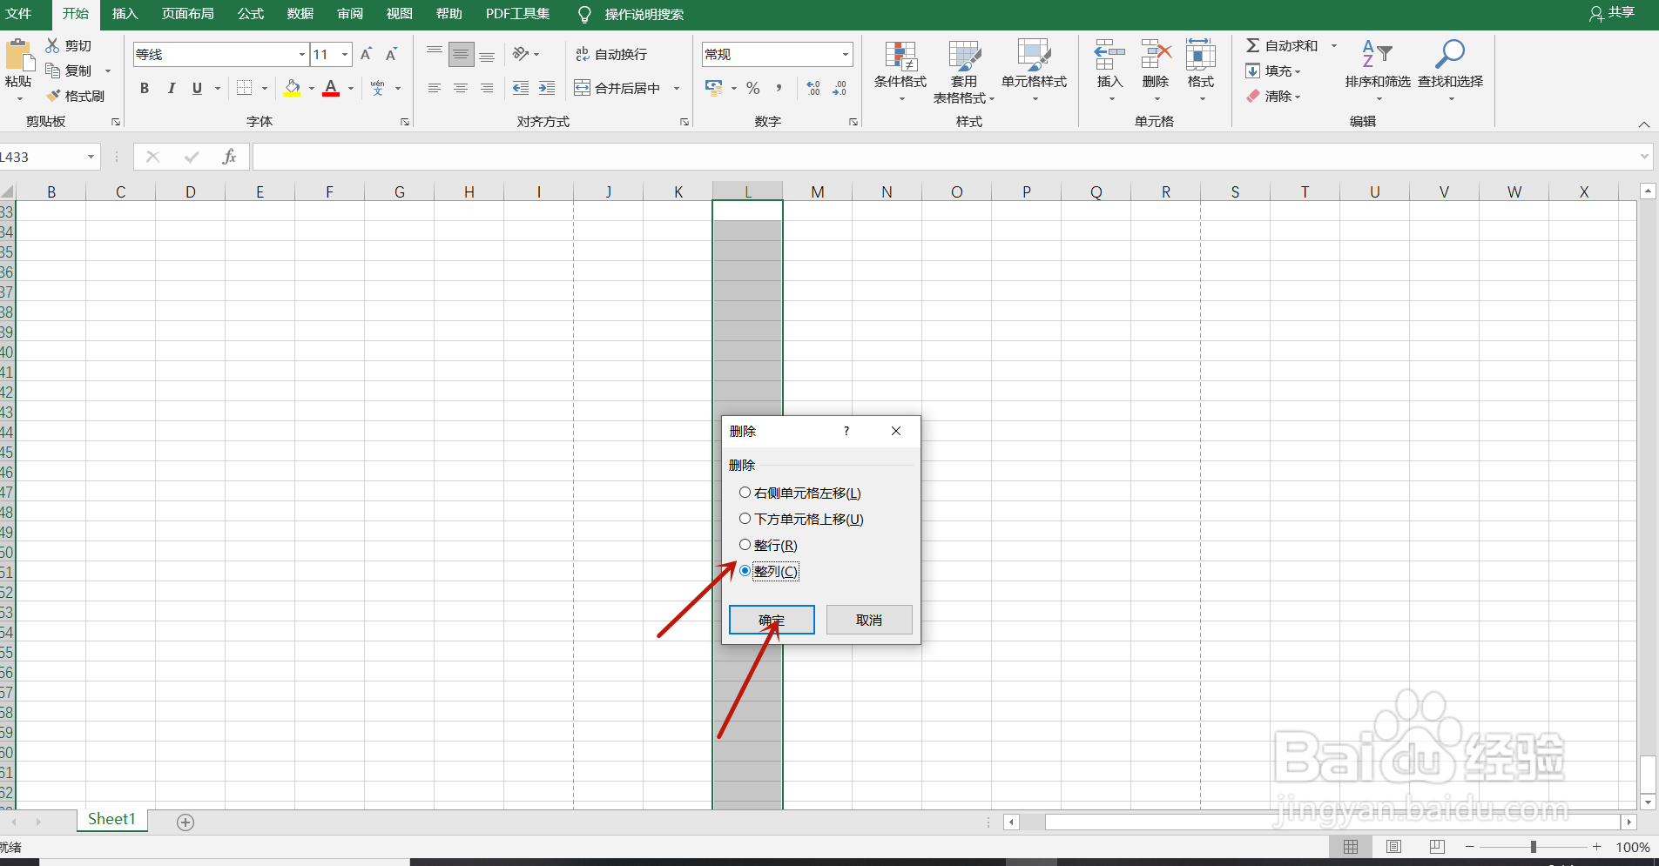Click the Align Left icon
This screenshot has width=1659, height=866.
[x=435, y=88]
